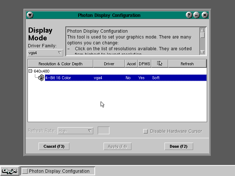Click the refresh rate value input box

point(104,131)
